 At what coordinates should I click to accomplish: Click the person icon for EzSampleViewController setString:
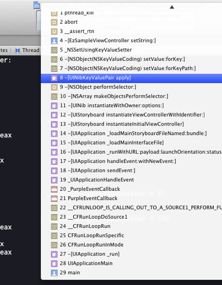54,41
